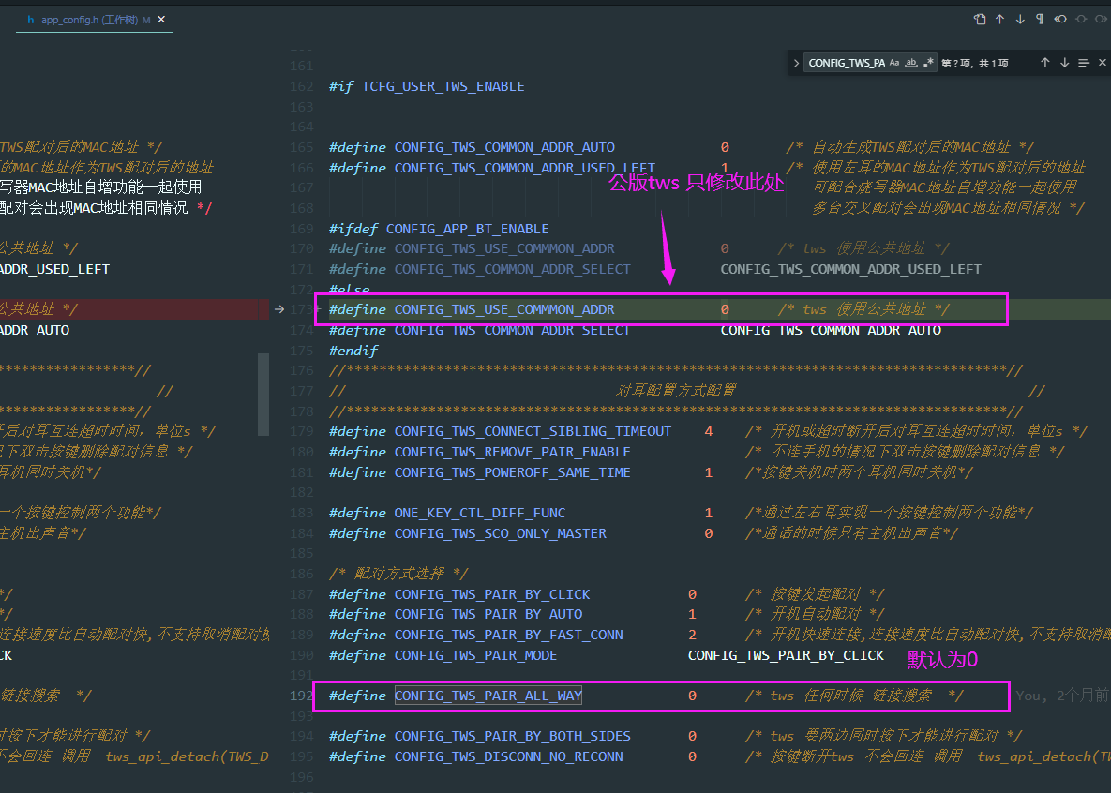Click CONFIG_TWS_COMMON_ADDR_AUTO on line 165
Image resolution: width=1111 pixels, height=793 pixels.
point(504,147)
